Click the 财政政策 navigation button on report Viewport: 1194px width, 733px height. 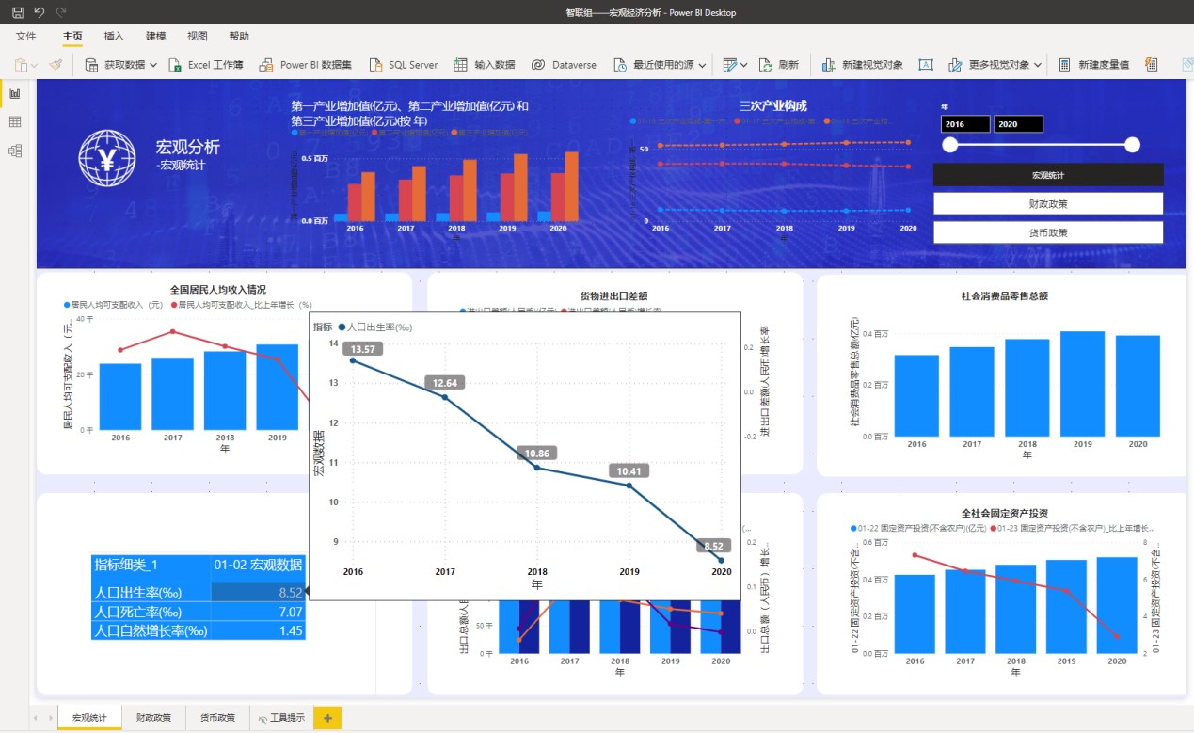[1048, 203]
